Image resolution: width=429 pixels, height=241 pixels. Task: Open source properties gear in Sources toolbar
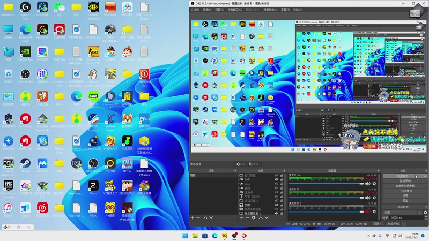(x=254, y=218)
